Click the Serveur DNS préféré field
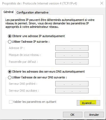Viewport: 106px width, 120px height. coord(72,84)
